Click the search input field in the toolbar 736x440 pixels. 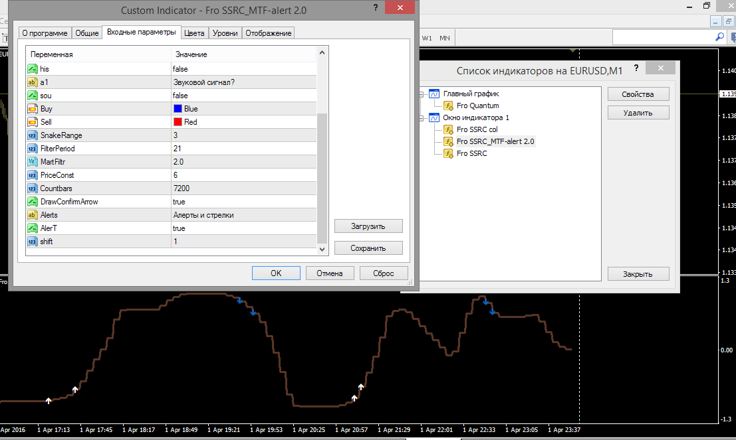click(x=663, y=37)
